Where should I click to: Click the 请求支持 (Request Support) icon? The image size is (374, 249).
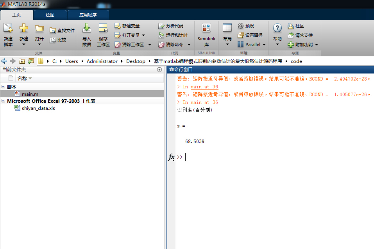click(x=290, y=35)
